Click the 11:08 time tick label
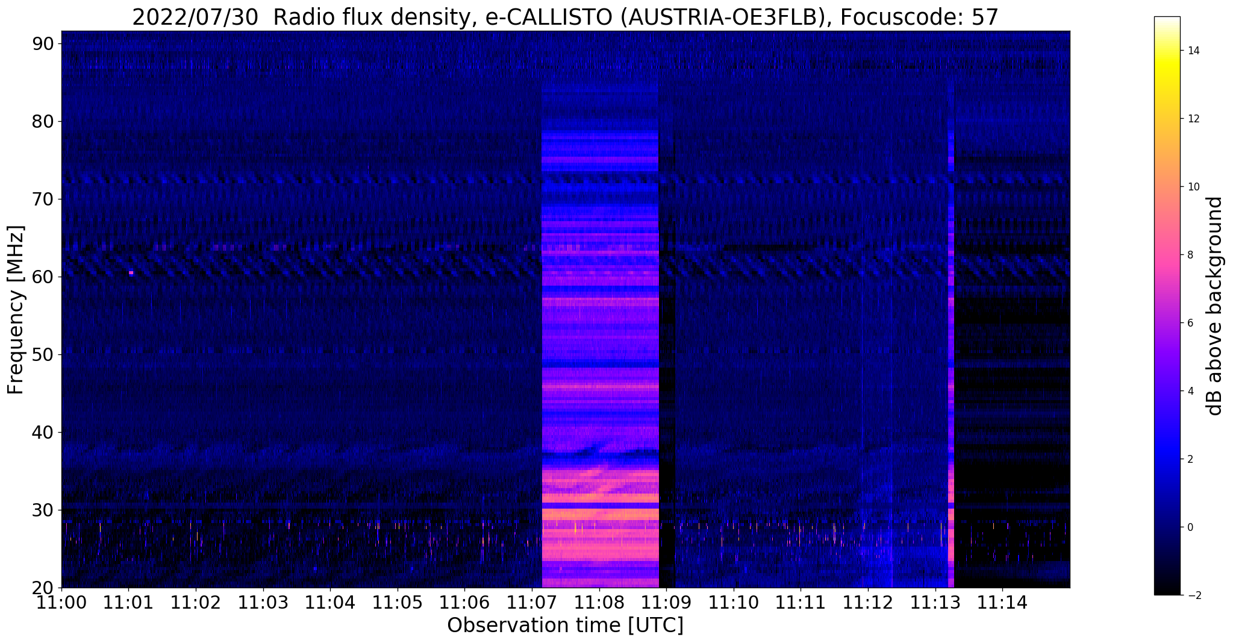 tap(599, 602)
